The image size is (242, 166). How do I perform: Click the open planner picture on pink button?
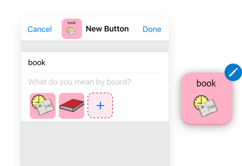(x=208, y=108)
